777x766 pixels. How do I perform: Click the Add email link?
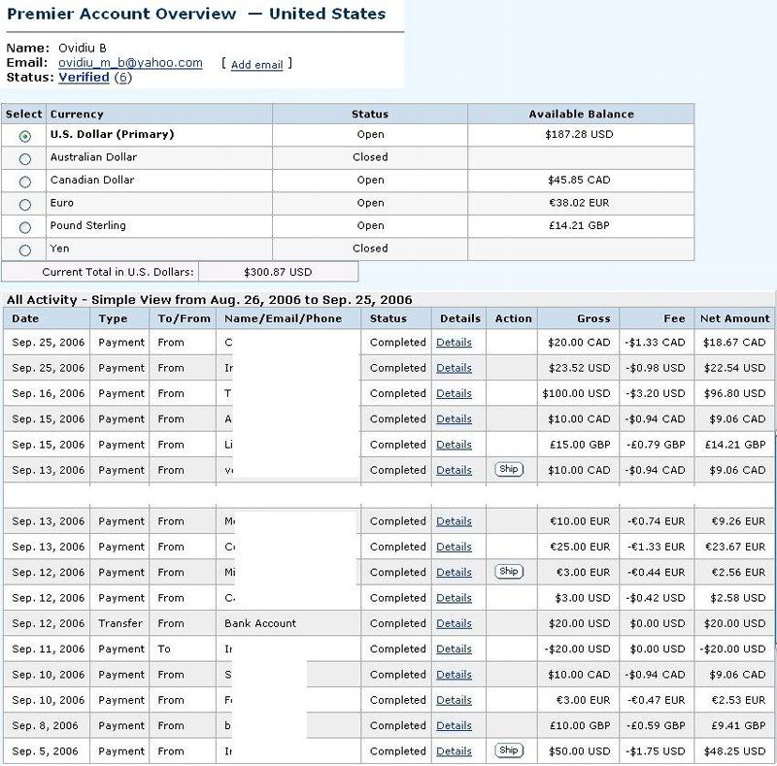point(256,65)
